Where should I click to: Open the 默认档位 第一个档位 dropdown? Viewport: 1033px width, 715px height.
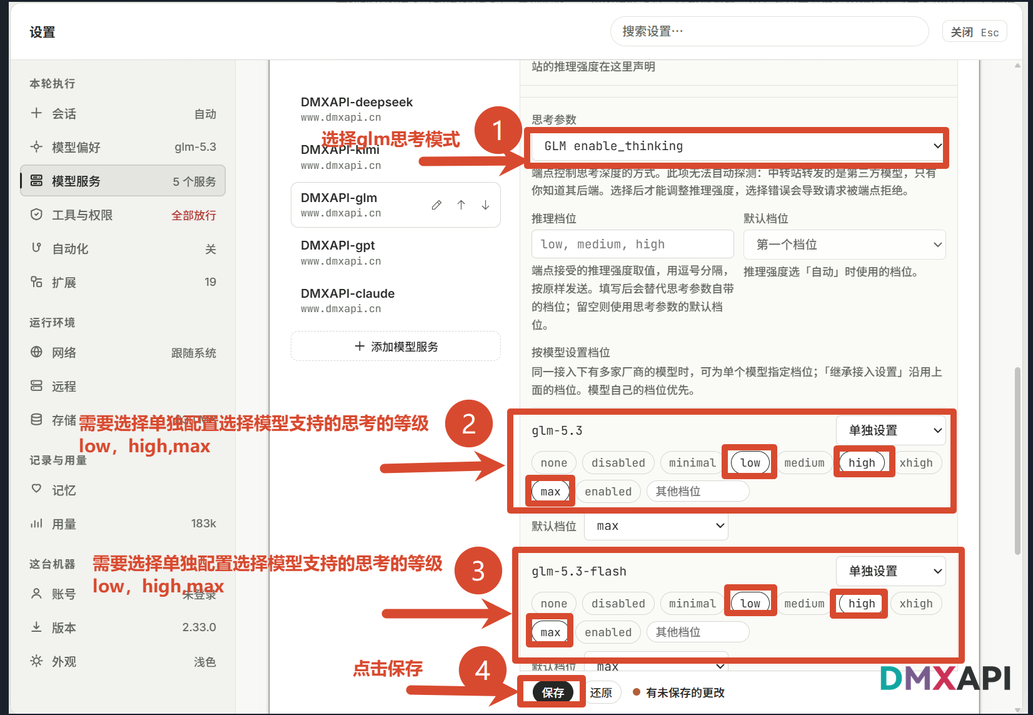coord(844,245)
